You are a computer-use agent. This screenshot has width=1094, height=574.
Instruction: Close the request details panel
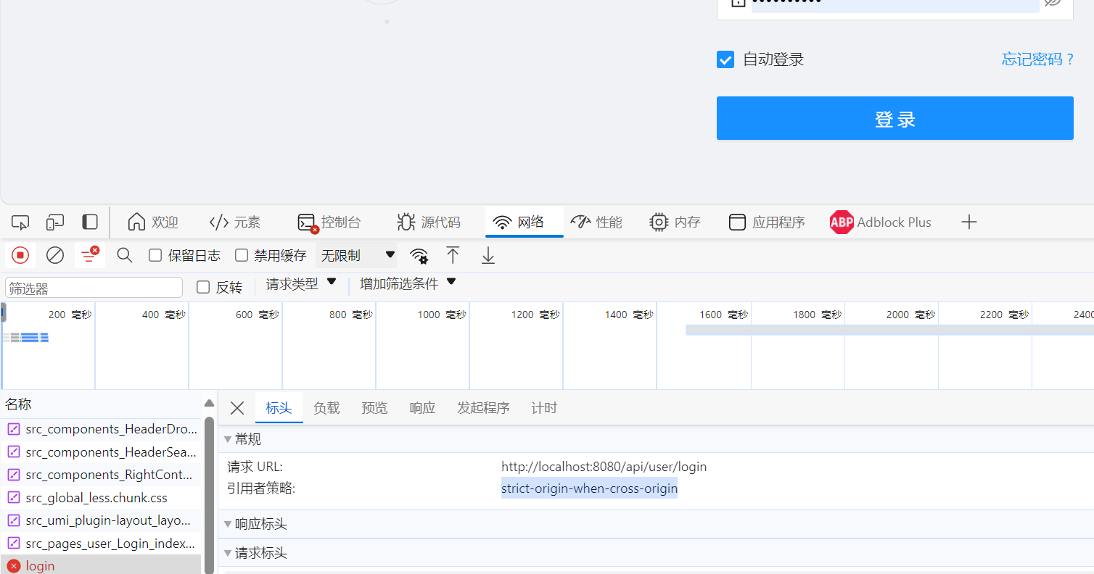click(237, 408)
